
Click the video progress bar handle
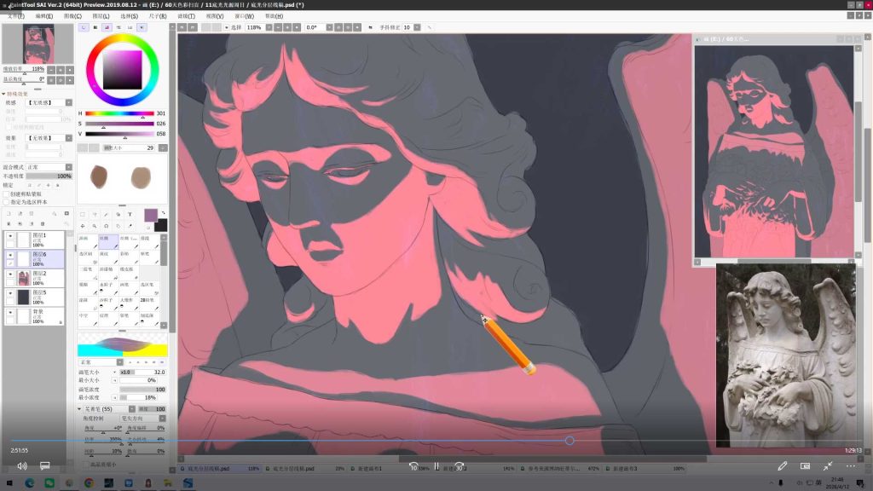pyautogui.click(x=569, y=441)
